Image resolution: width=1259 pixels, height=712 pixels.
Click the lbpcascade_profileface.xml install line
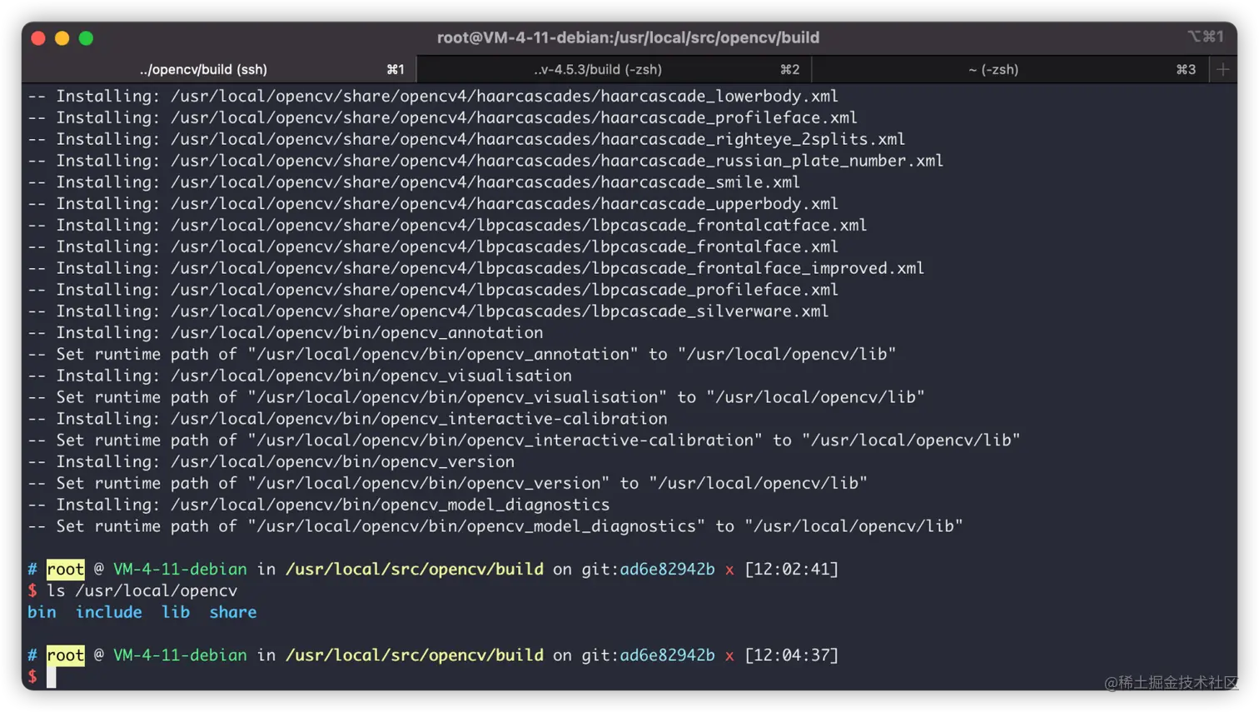pyautogui.click(x=433, y=290)
